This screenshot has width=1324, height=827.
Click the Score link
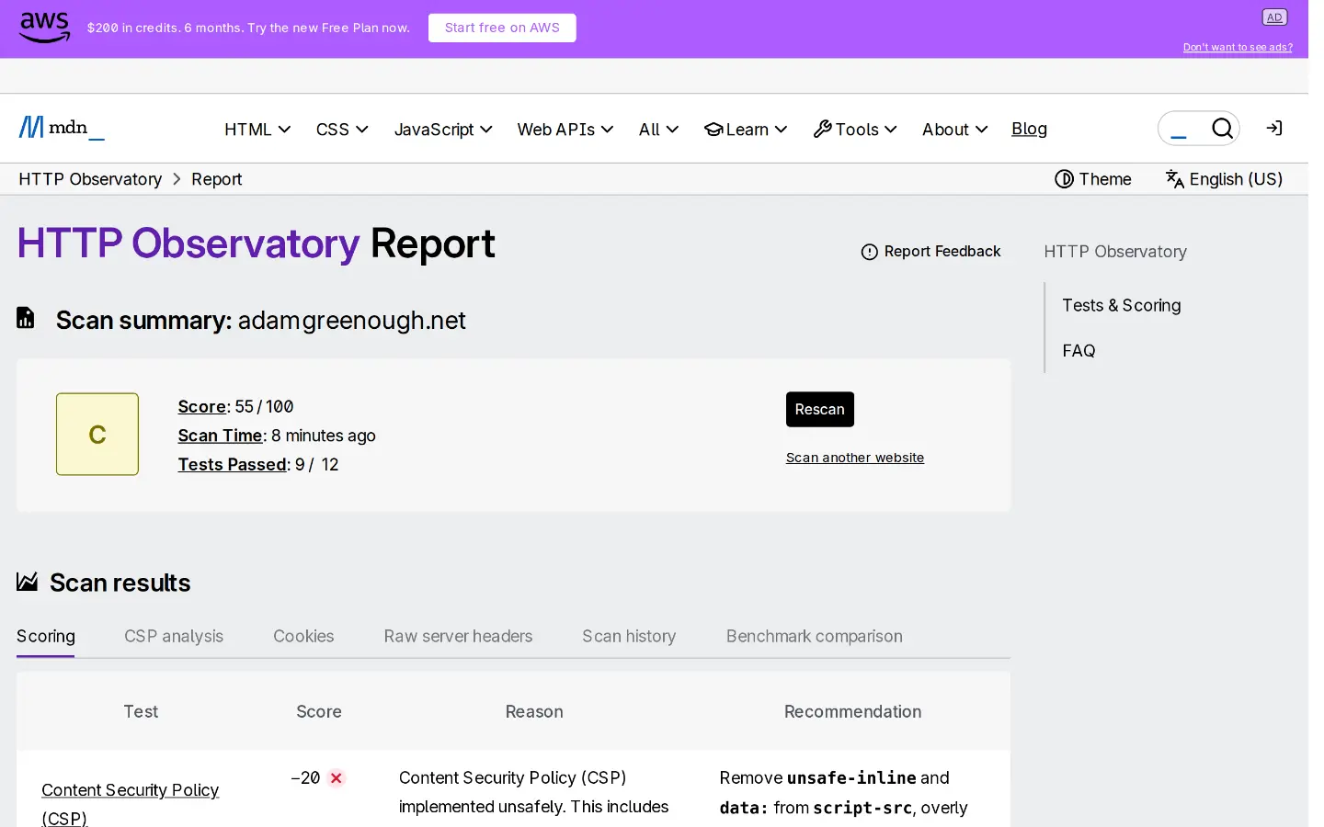[x=202, y=406]
